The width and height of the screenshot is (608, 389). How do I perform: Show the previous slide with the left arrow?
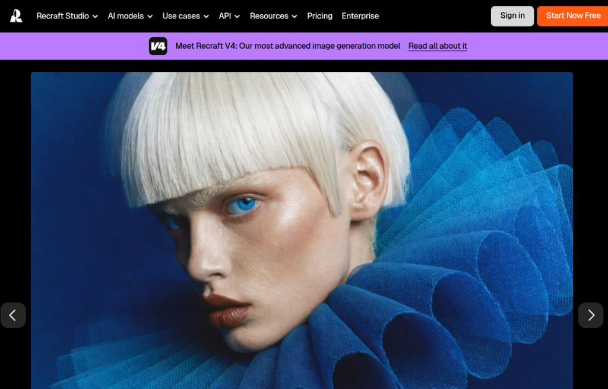[x=13, y=315]
